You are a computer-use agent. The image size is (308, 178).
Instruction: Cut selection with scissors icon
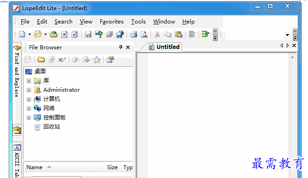coord(157,34)
